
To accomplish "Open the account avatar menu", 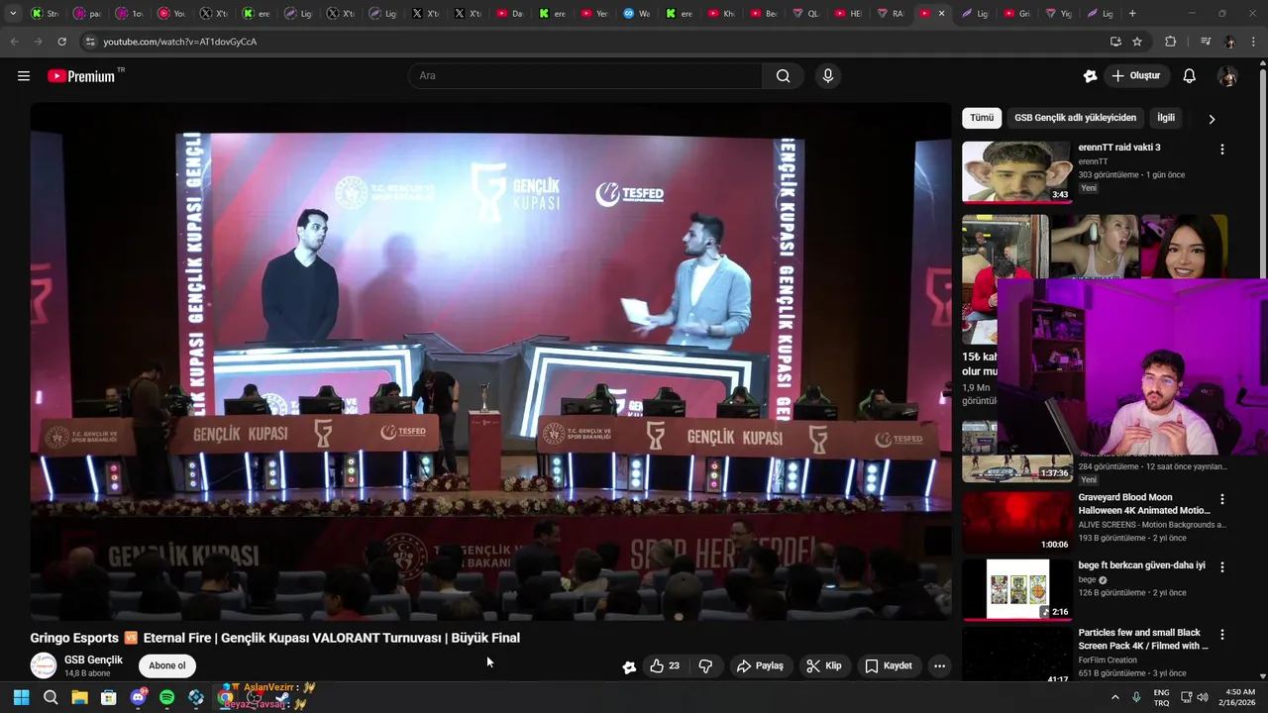I will click(x=1227, y=76).
